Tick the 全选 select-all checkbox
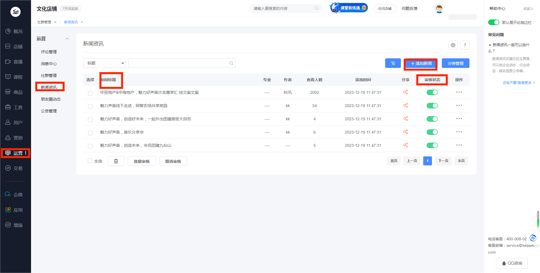Screen dimensions: 540x273 [x=90, y=161]
